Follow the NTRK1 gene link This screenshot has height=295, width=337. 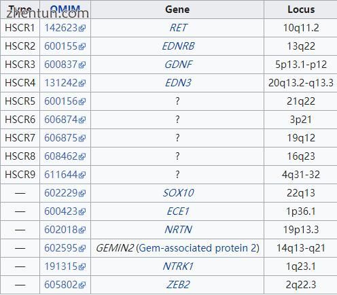178,266
